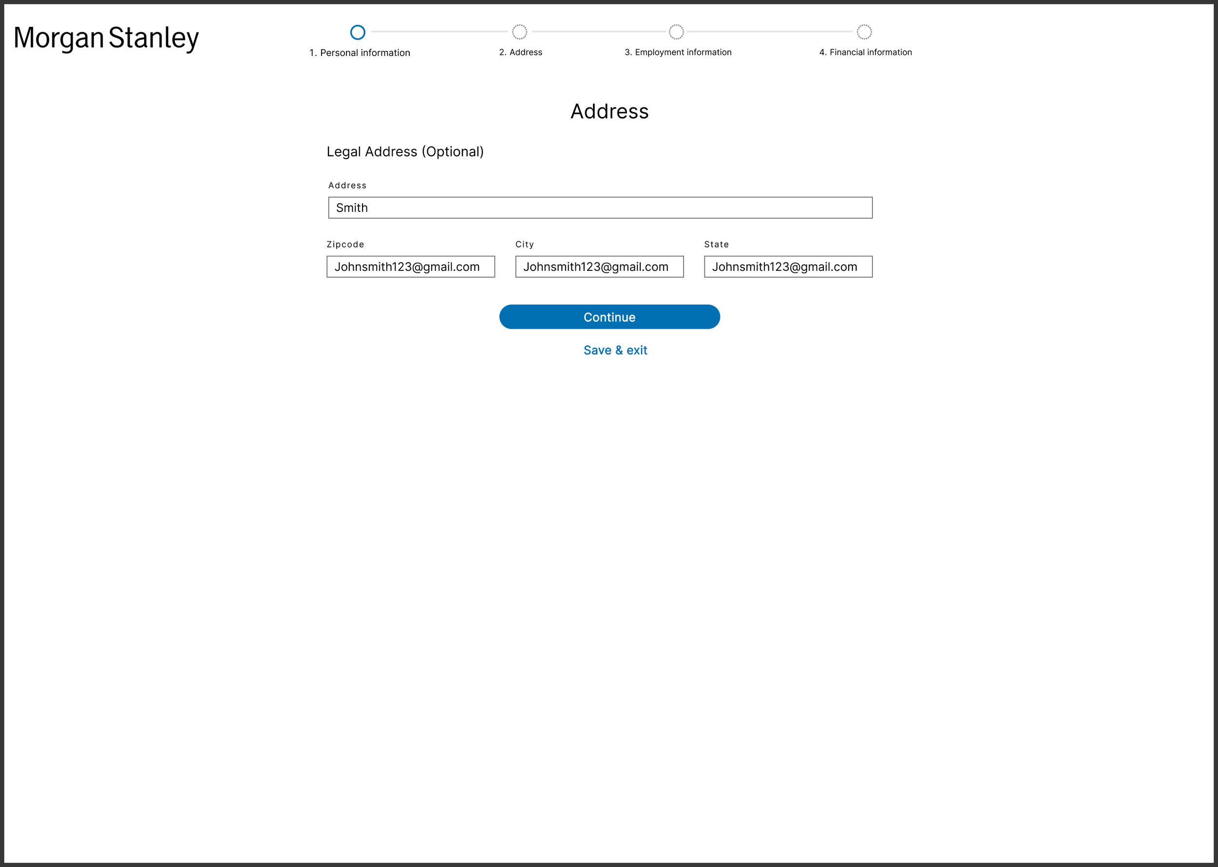Click the Address step circle icon
Screen dimensions: 1218x867
click(x=519, y=32)
